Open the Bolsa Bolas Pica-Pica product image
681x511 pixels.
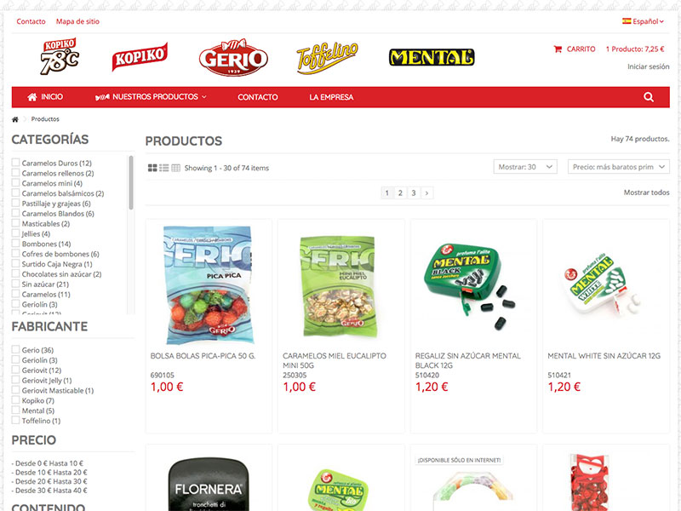(209, 285)
